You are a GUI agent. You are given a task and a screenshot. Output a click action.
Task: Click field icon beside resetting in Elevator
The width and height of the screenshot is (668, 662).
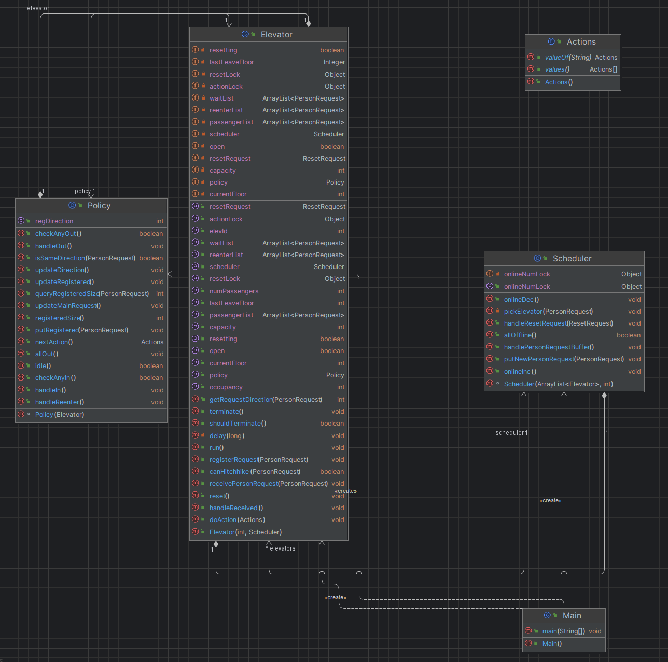[196, 50]
